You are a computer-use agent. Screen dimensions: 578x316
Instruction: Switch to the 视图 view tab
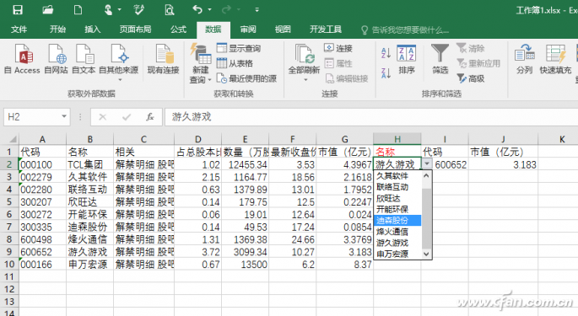(283, 29)
